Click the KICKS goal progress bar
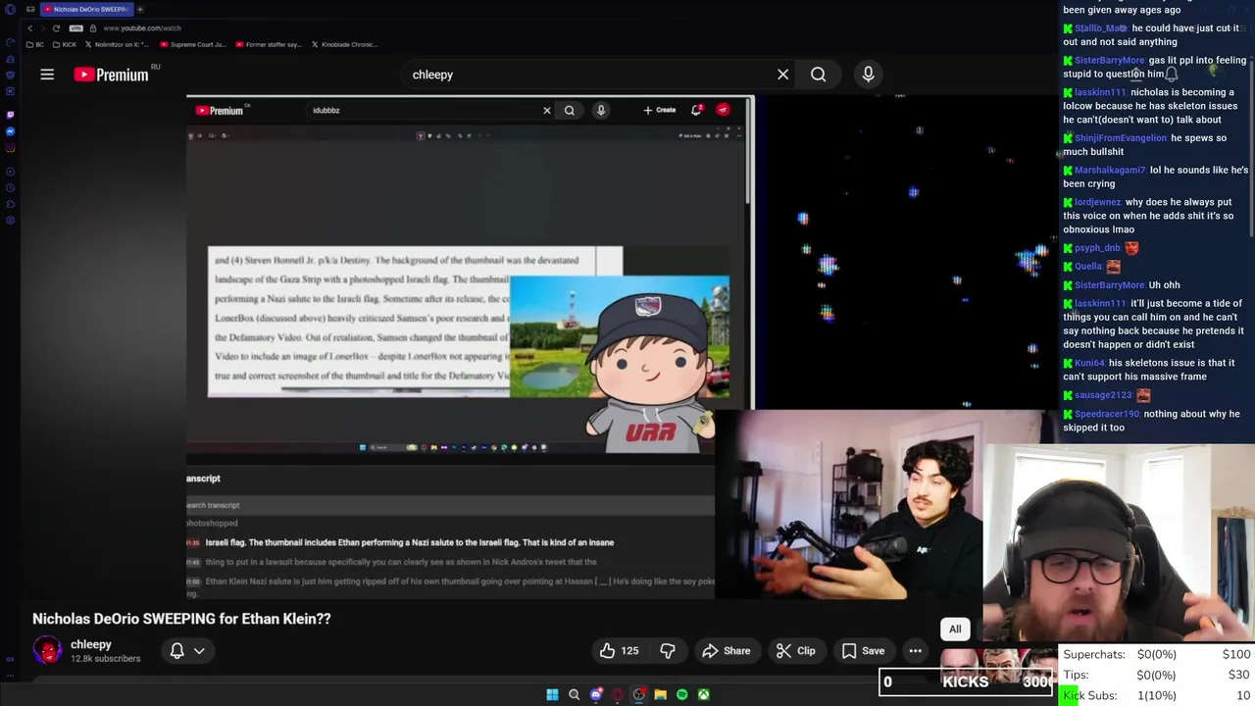1255x706 pixels. point(966,682)
